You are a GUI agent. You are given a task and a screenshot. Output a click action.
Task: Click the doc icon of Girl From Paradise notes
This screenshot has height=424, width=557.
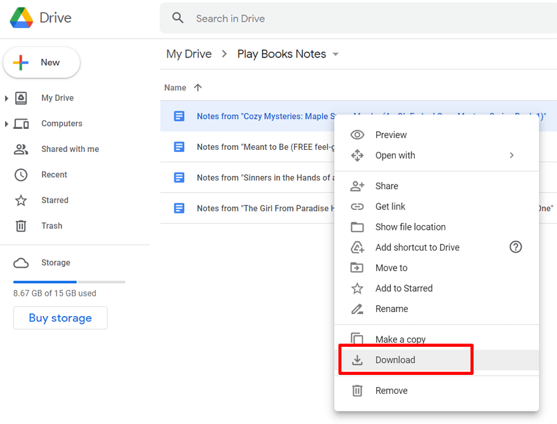tap(179, 208)
